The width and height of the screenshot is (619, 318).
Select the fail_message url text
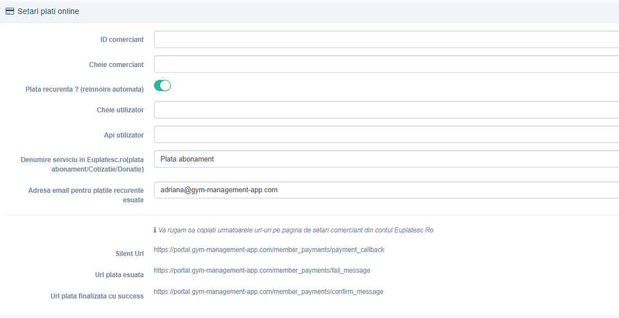pos(262,270)
